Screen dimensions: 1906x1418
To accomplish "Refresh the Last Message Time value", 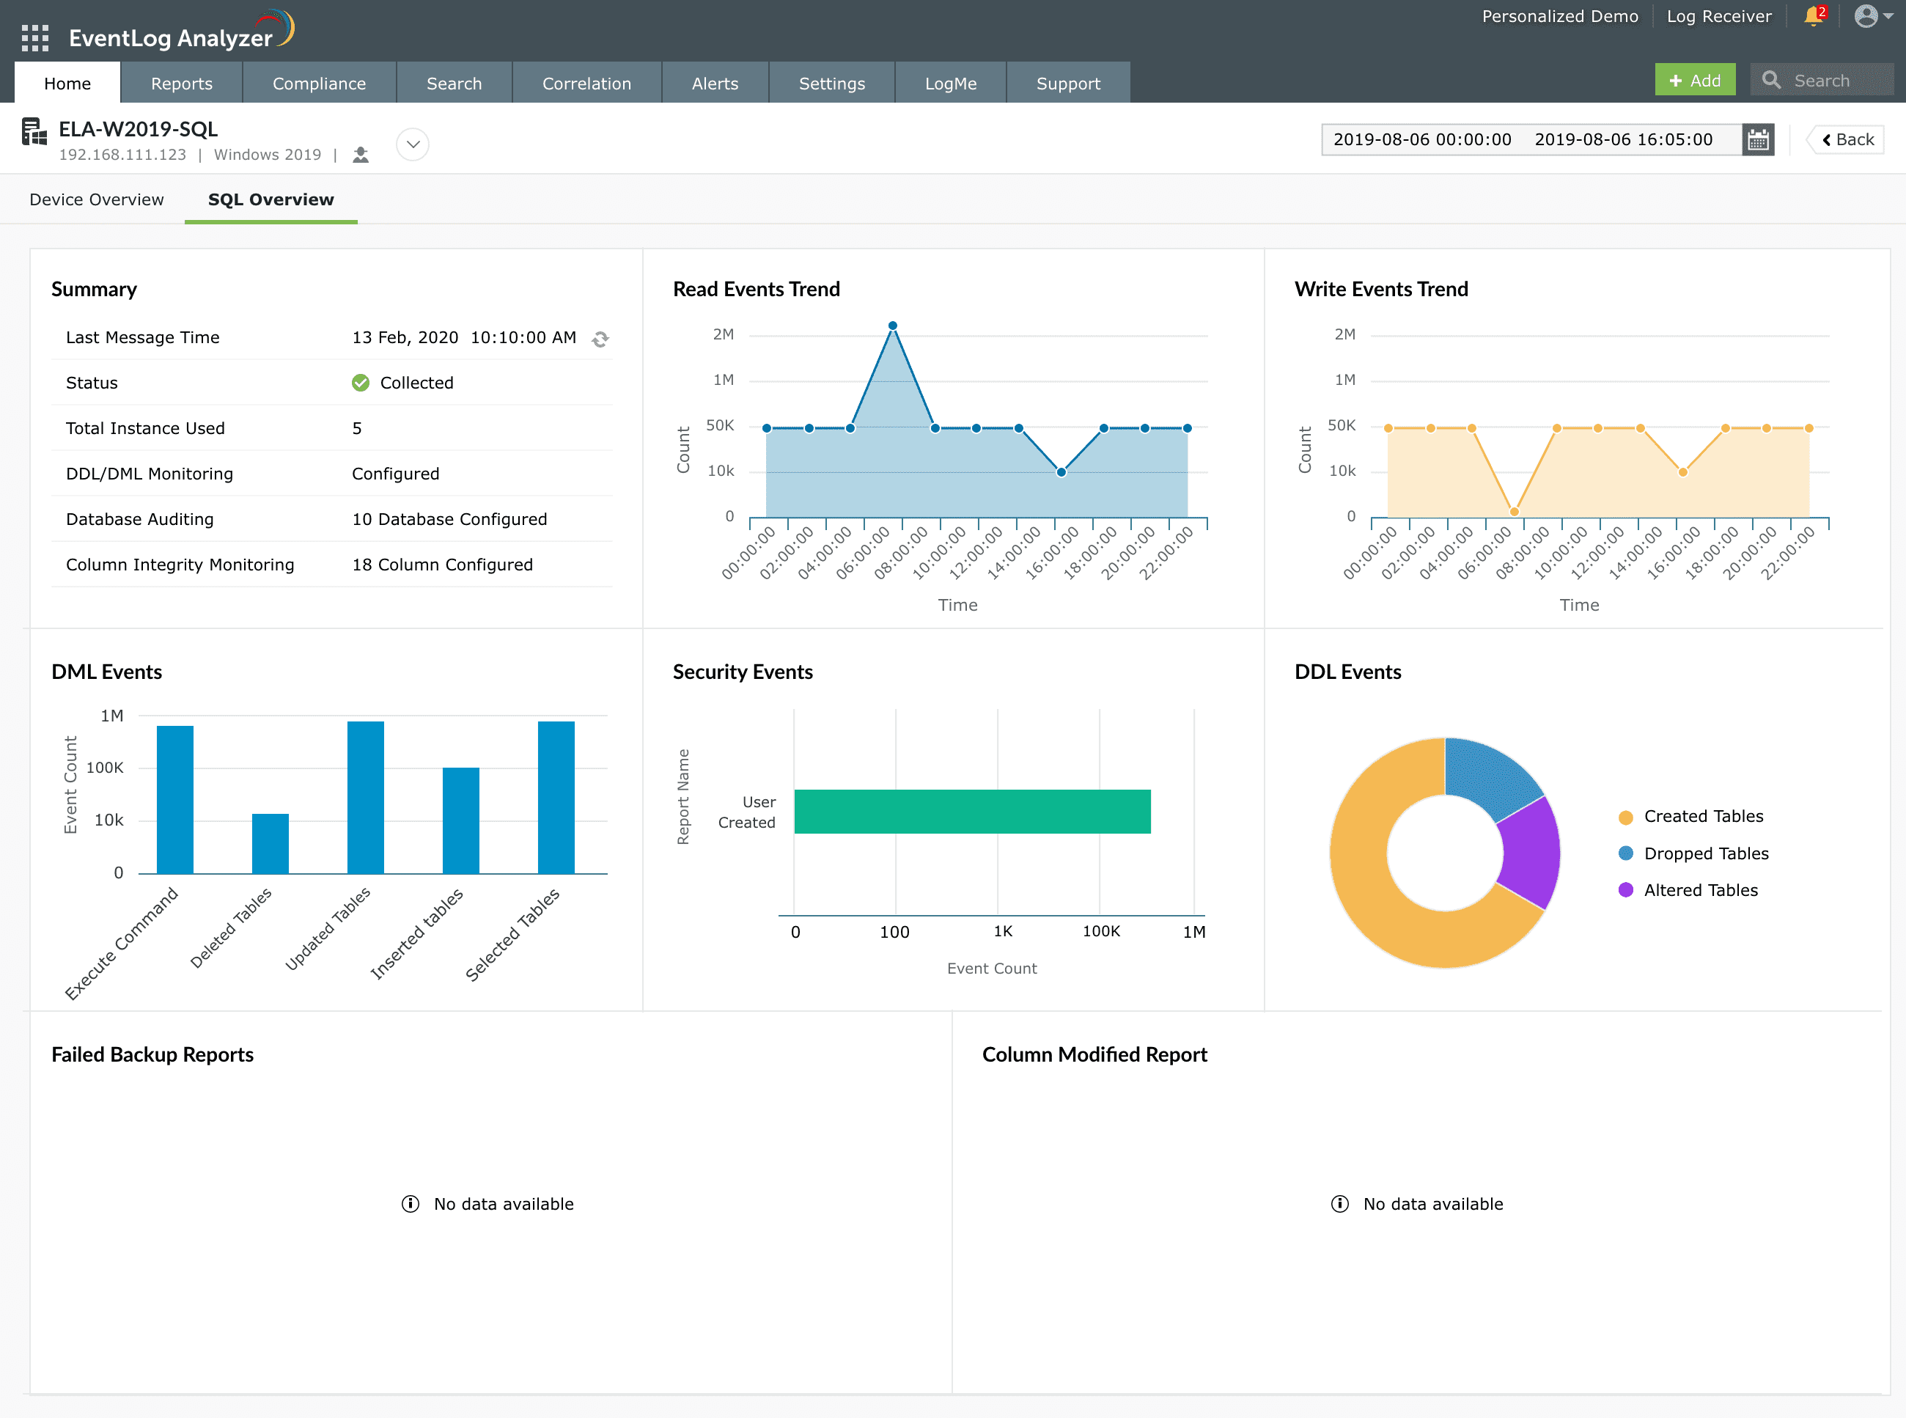I will (599, 338).
